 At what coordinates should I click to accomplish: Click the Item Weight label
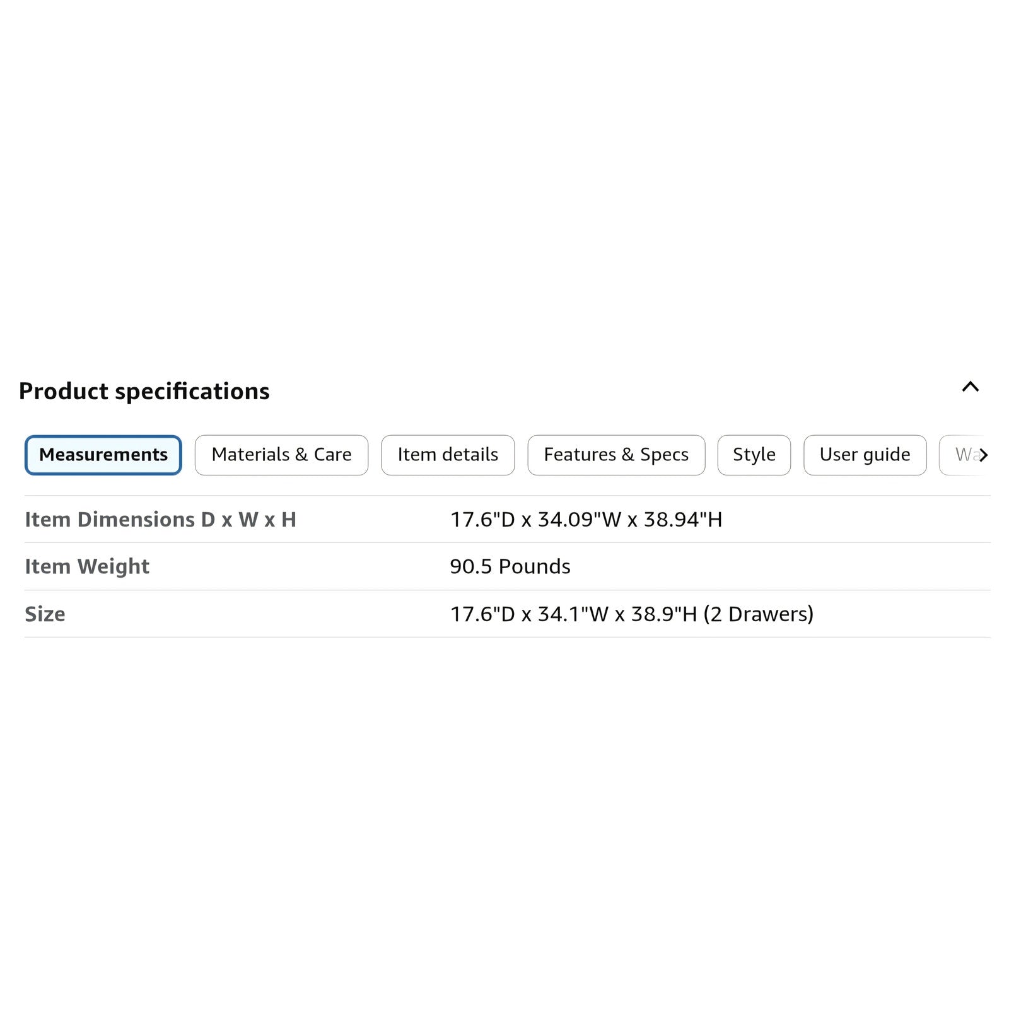coord(87,566)
